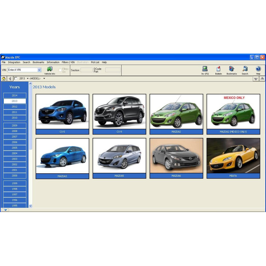Select year 1996
This screenshot has width=266, height=266.
point(14,200)
